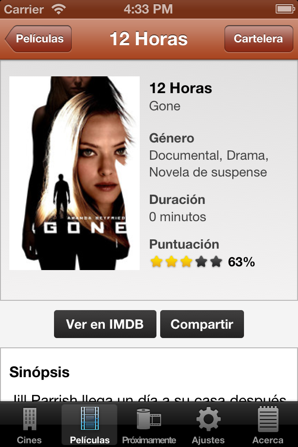This screenshot has width=298, height=447.
Task: Tap the 12 Horas navigation title
Action: 149,39
